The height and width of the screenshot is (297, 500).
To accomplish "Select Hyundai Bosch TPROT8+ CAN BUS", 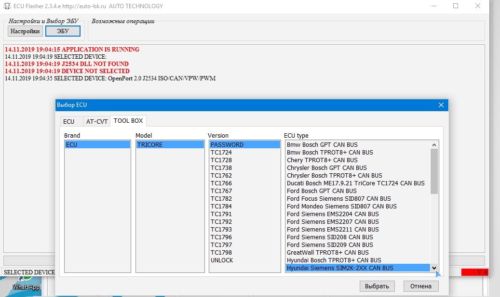I will click(x=334, y=260).
